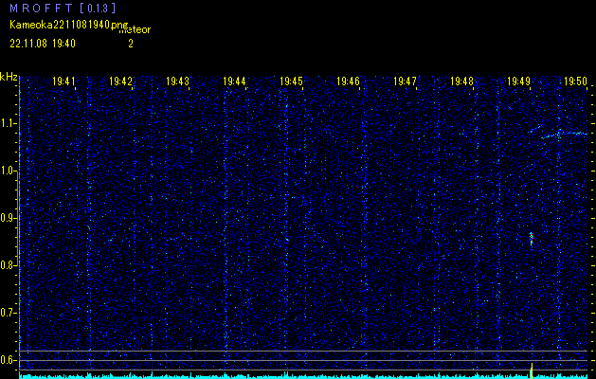Click the 0.6 frequency axis label

pos(8,360)
